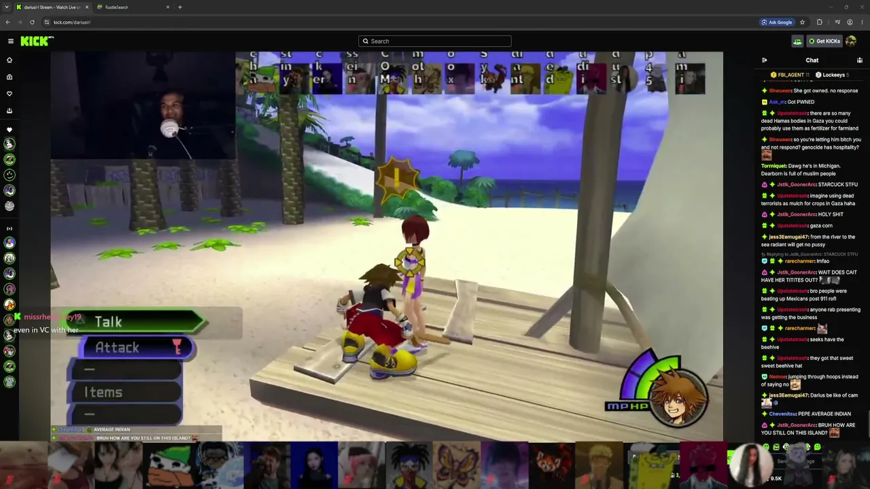Collapse chat with the arrow icon

(765, 60)
